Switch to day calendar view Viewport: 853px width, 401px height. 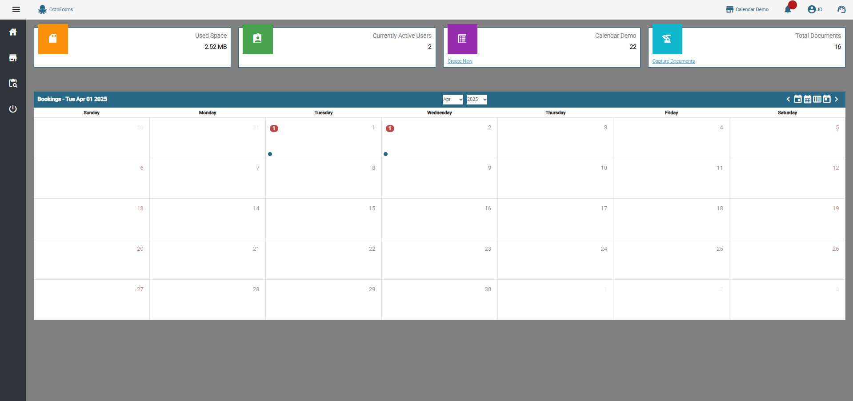pos(827,99)
